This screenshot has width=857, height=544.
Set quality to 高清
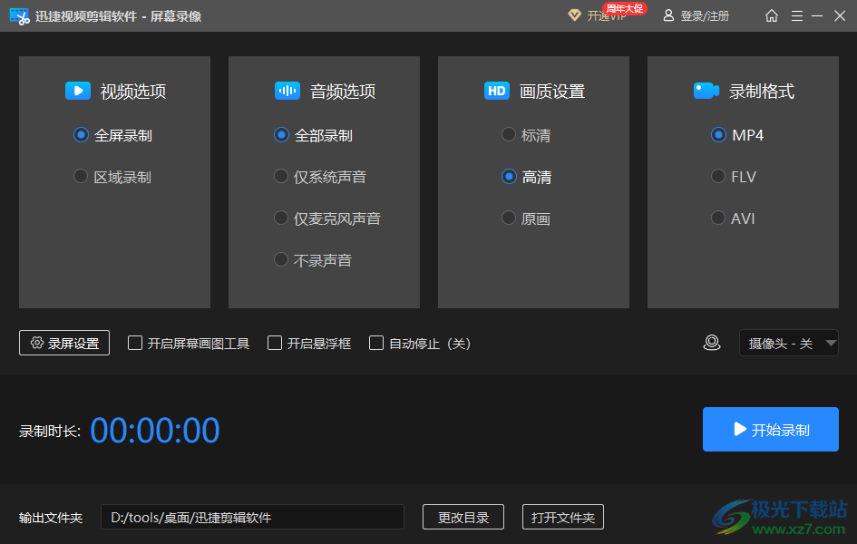click(509, 177)
